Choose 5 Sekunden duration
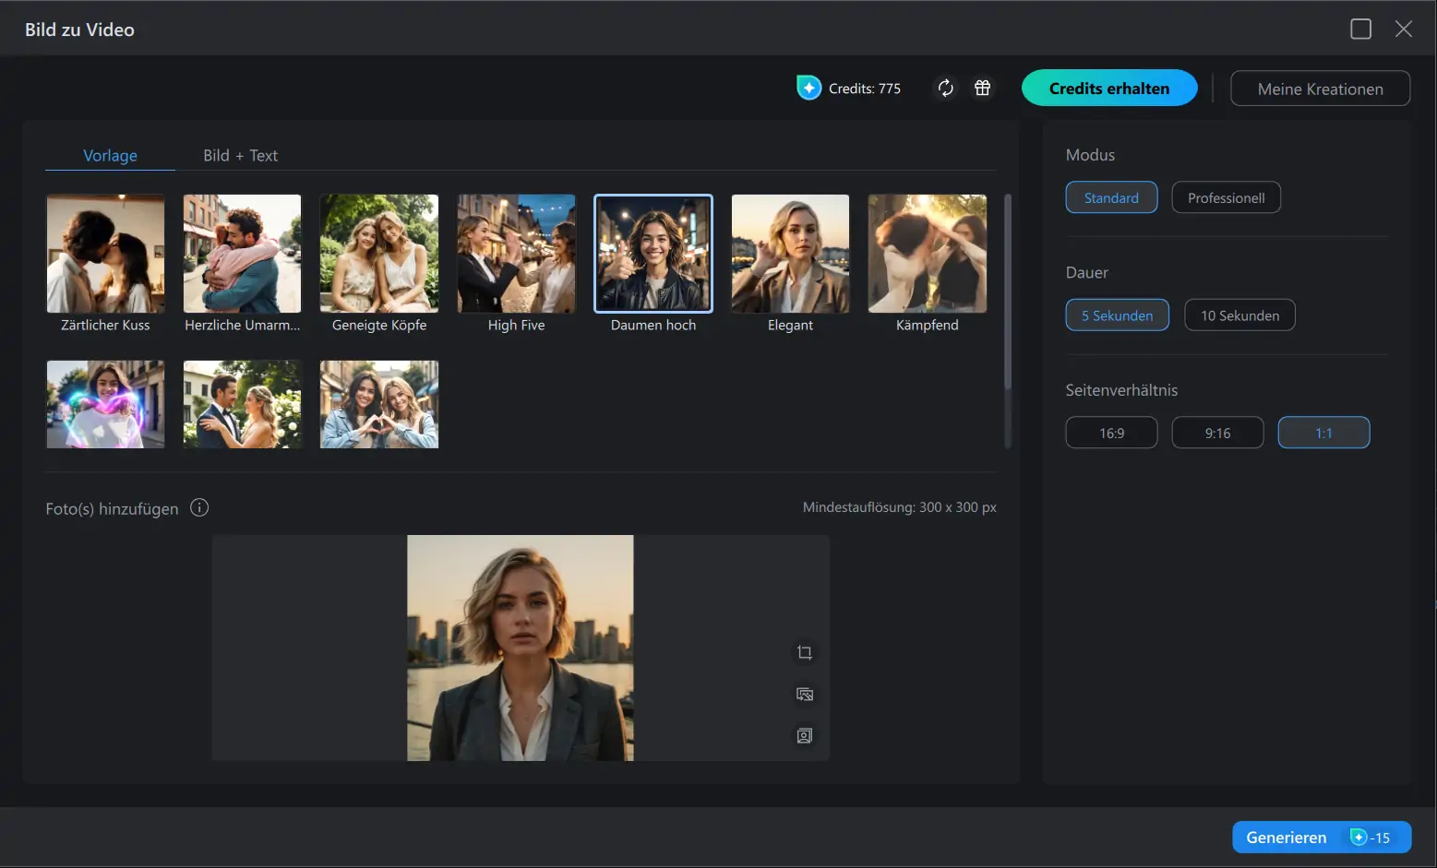 click(1117, 315)
